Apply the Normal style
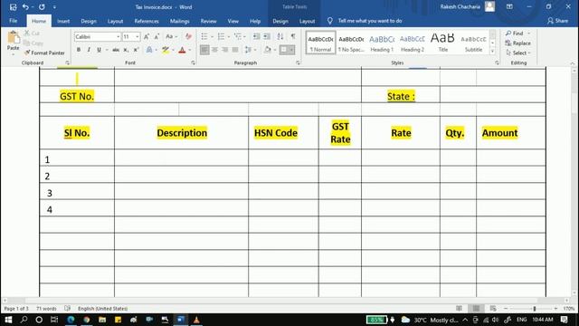 pyautogui.click(x=320, y=43)
